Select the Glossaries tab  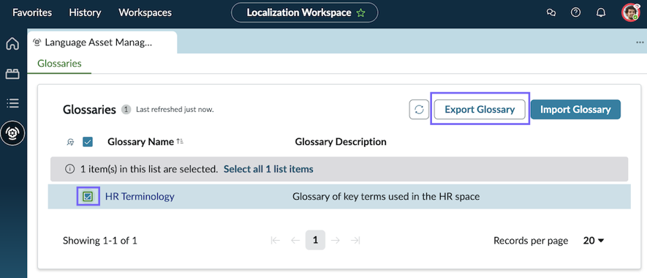click(x=59, y=64)
